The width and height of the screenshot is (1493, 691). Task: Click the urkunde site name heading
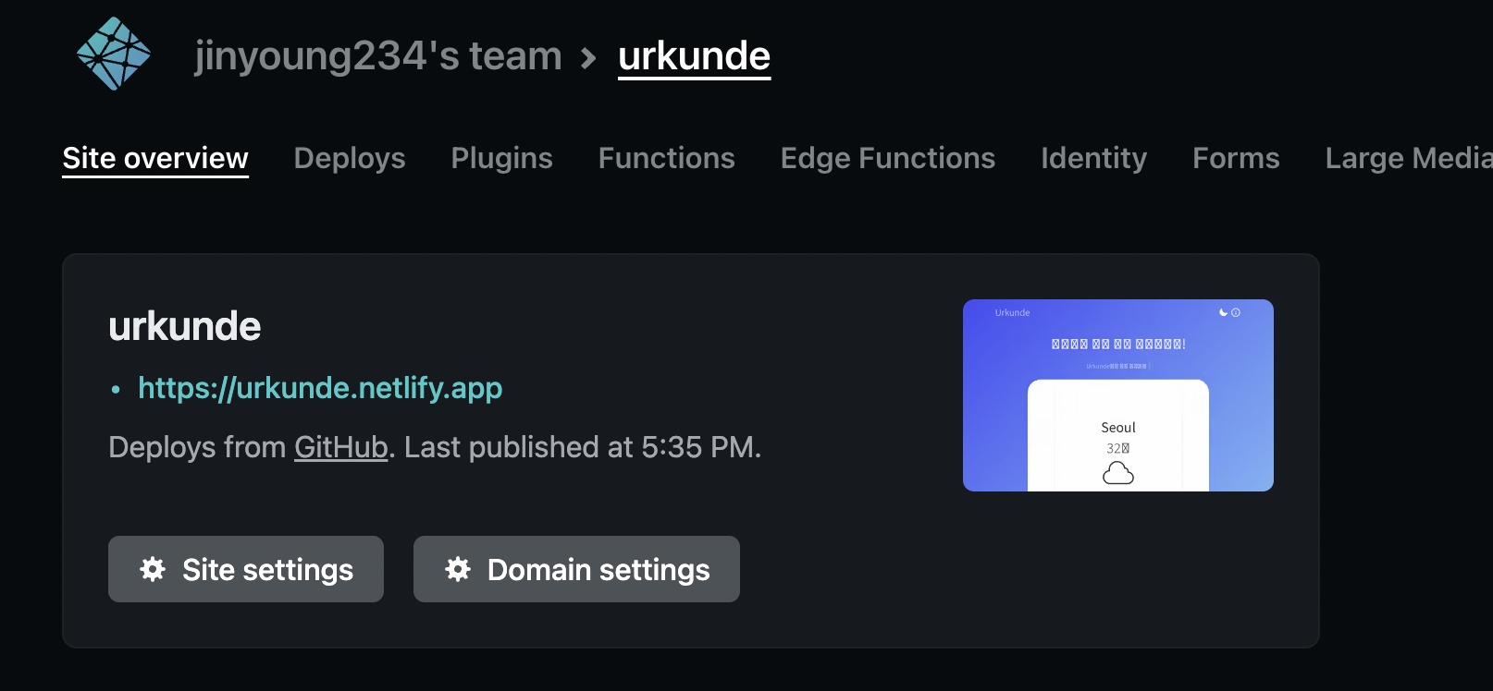click(185, 326)
